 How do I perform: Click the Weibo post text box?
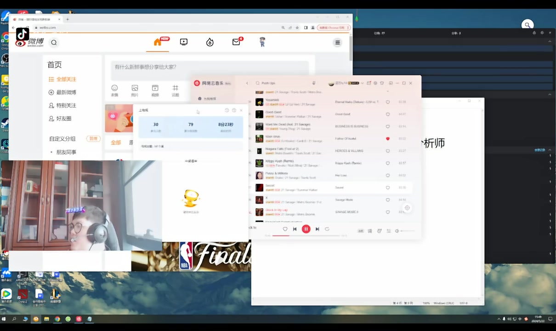210,70
